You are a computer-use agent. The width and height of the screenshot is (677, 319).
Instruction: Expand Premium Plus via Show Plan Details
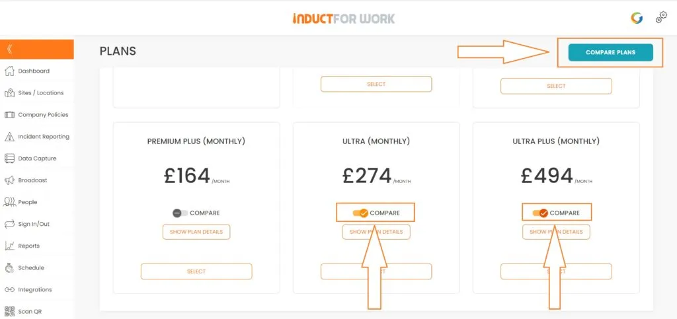196,232
